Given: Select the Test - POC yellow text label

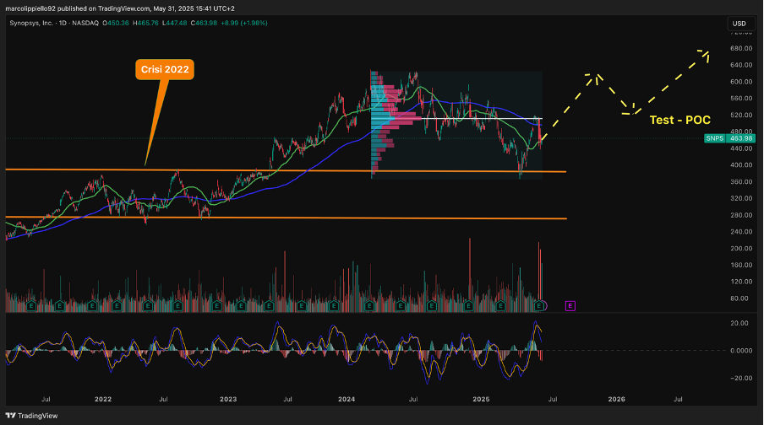Looking at the screenshot, I should [679, 120].
